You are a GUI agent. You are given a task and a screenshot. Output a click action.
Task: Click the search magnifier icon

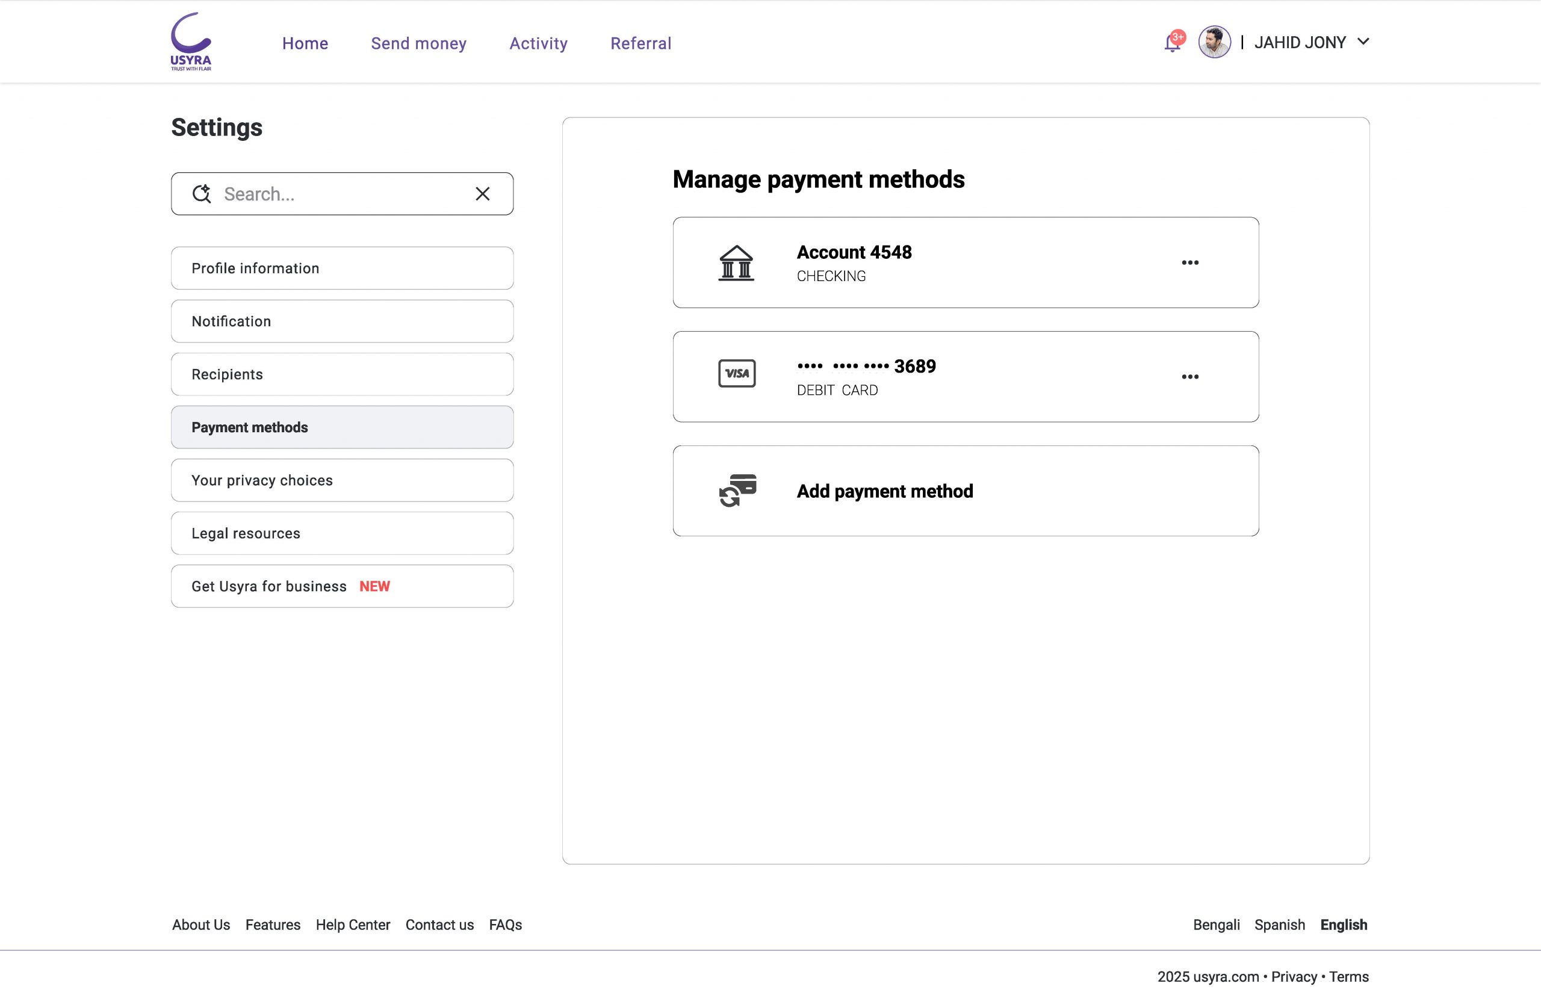pos(202,194)
